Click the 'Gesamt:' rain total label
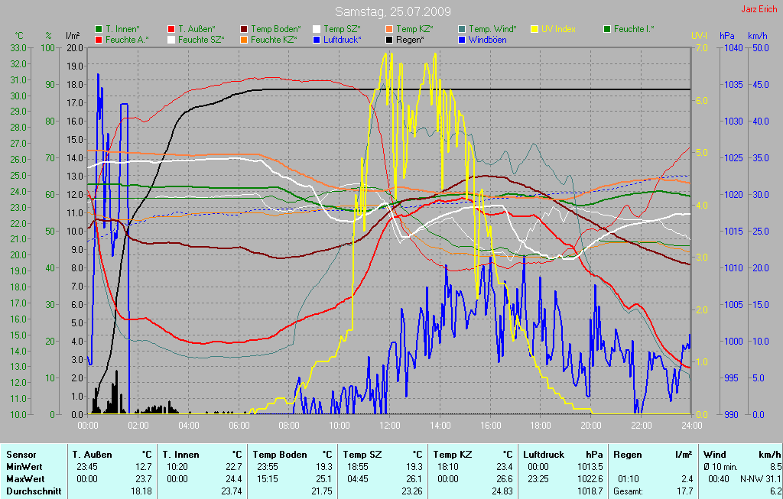783x499 pixels. tap(629, 491)
